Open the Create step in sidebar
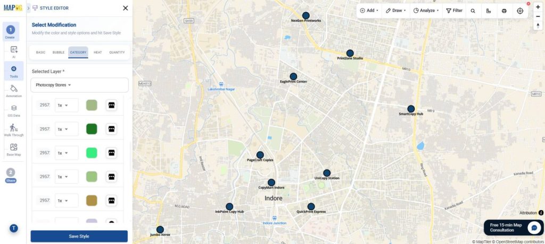Image resolution: width=545 pixels, height=244 pixels. tap(11, 31)
